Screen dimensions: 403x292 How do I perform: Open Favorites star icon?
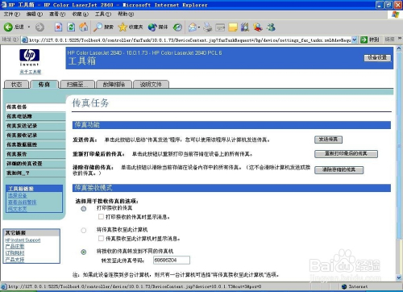tap(123, 27)
